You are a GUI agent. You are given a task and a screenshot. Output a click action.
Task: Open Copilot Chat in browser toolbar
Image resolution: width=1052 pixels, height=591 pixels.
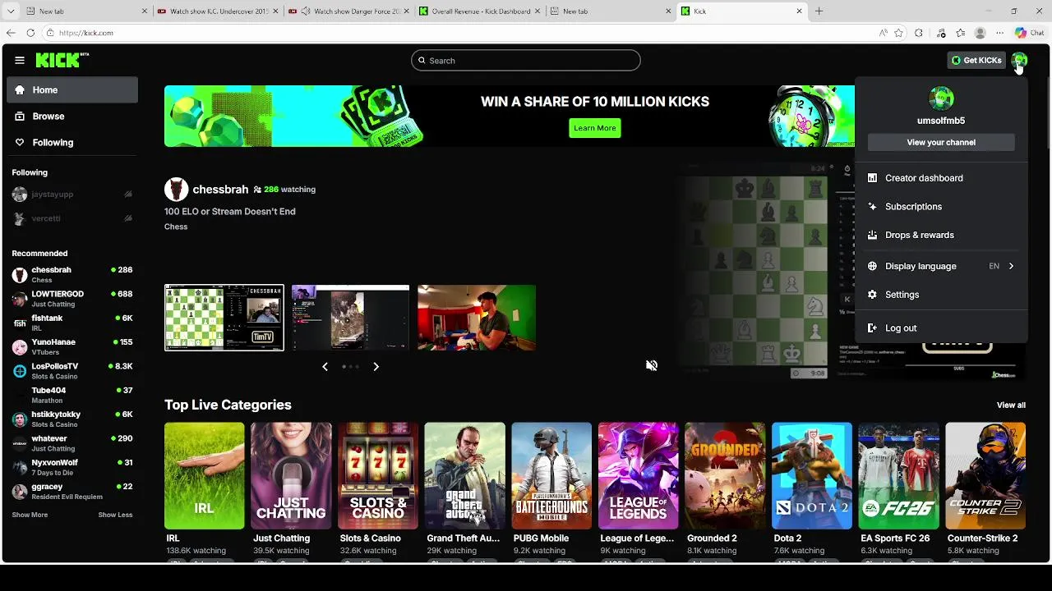(x=1028, y=33)
